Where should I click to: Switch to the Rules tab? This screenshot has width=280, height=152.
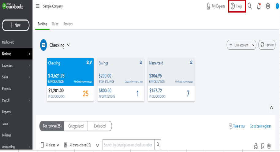[55, 24]
